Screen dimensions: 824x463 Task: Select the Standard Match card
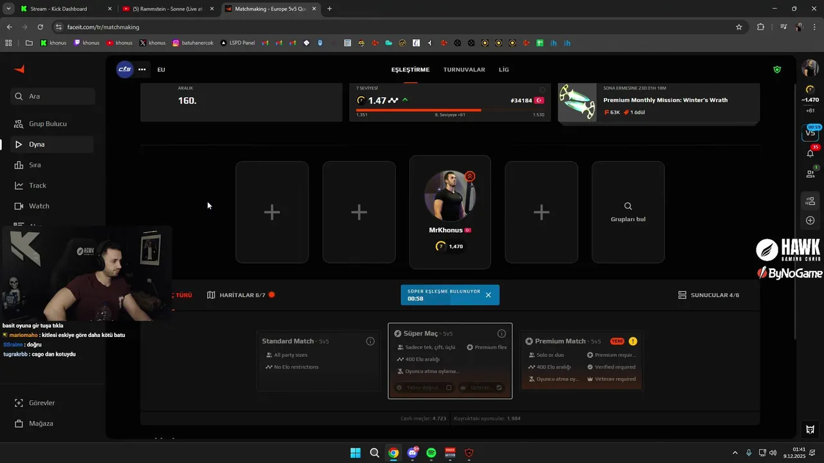tap(318, 361)
